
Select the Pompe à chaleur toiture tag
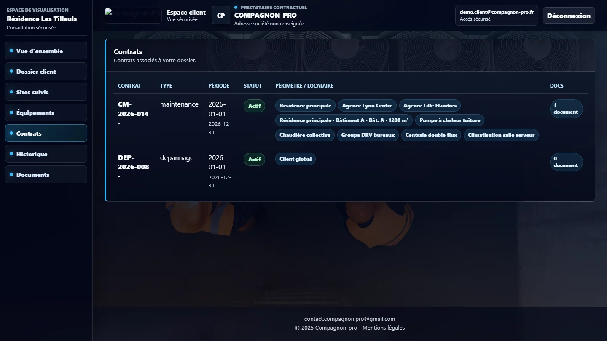450,120
